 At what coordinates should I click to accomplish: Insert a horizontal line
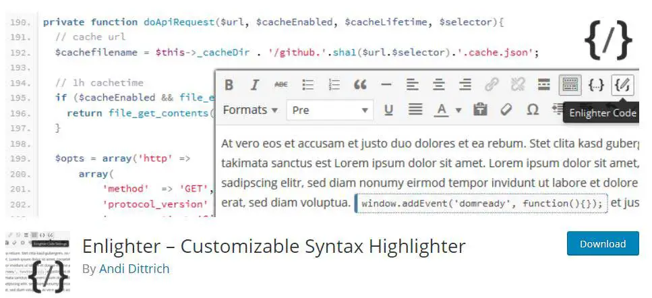click(386, 85)
